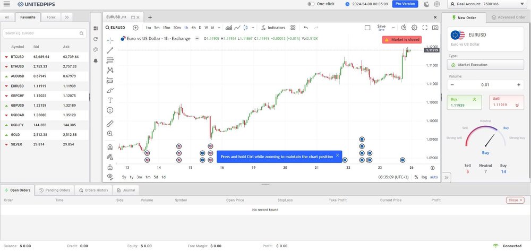Switch to the All symbols tab
This screenshot has width=531, height=251.
(7, 18)
